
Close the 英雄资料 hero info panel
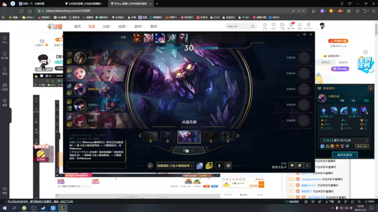[x=370, y=88]
